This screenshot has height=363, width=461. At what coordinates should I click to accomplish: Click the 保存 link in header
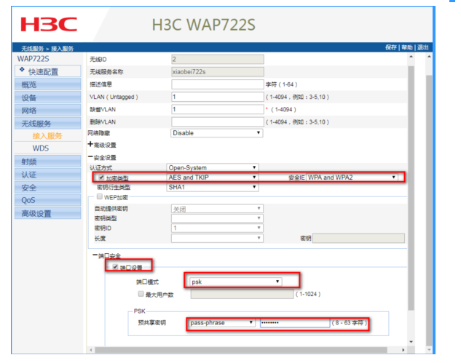[391, 47]
